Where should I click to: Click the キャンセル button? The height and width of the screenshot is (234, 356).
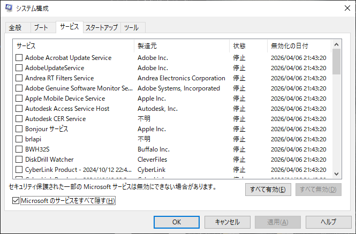click(x=228, y=222)
